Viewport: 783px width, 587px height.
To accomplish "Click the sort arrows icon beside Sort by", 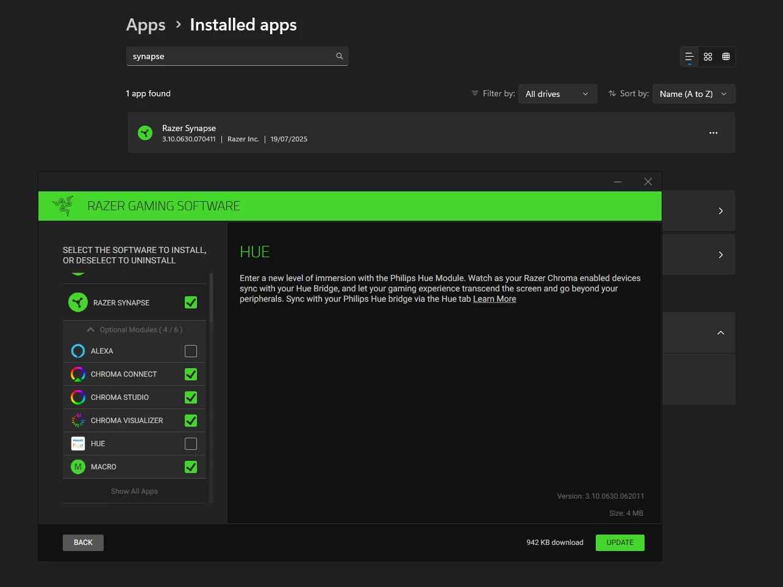I will pyautogui.click(x=612, y=93).
